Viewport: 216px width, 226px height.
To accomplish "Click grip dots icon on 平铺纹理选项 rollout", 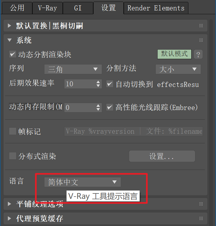I will click(201, 204).
